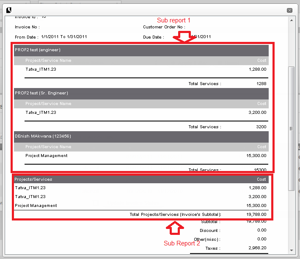Select the 'Taxes :' label

point(213,248)
